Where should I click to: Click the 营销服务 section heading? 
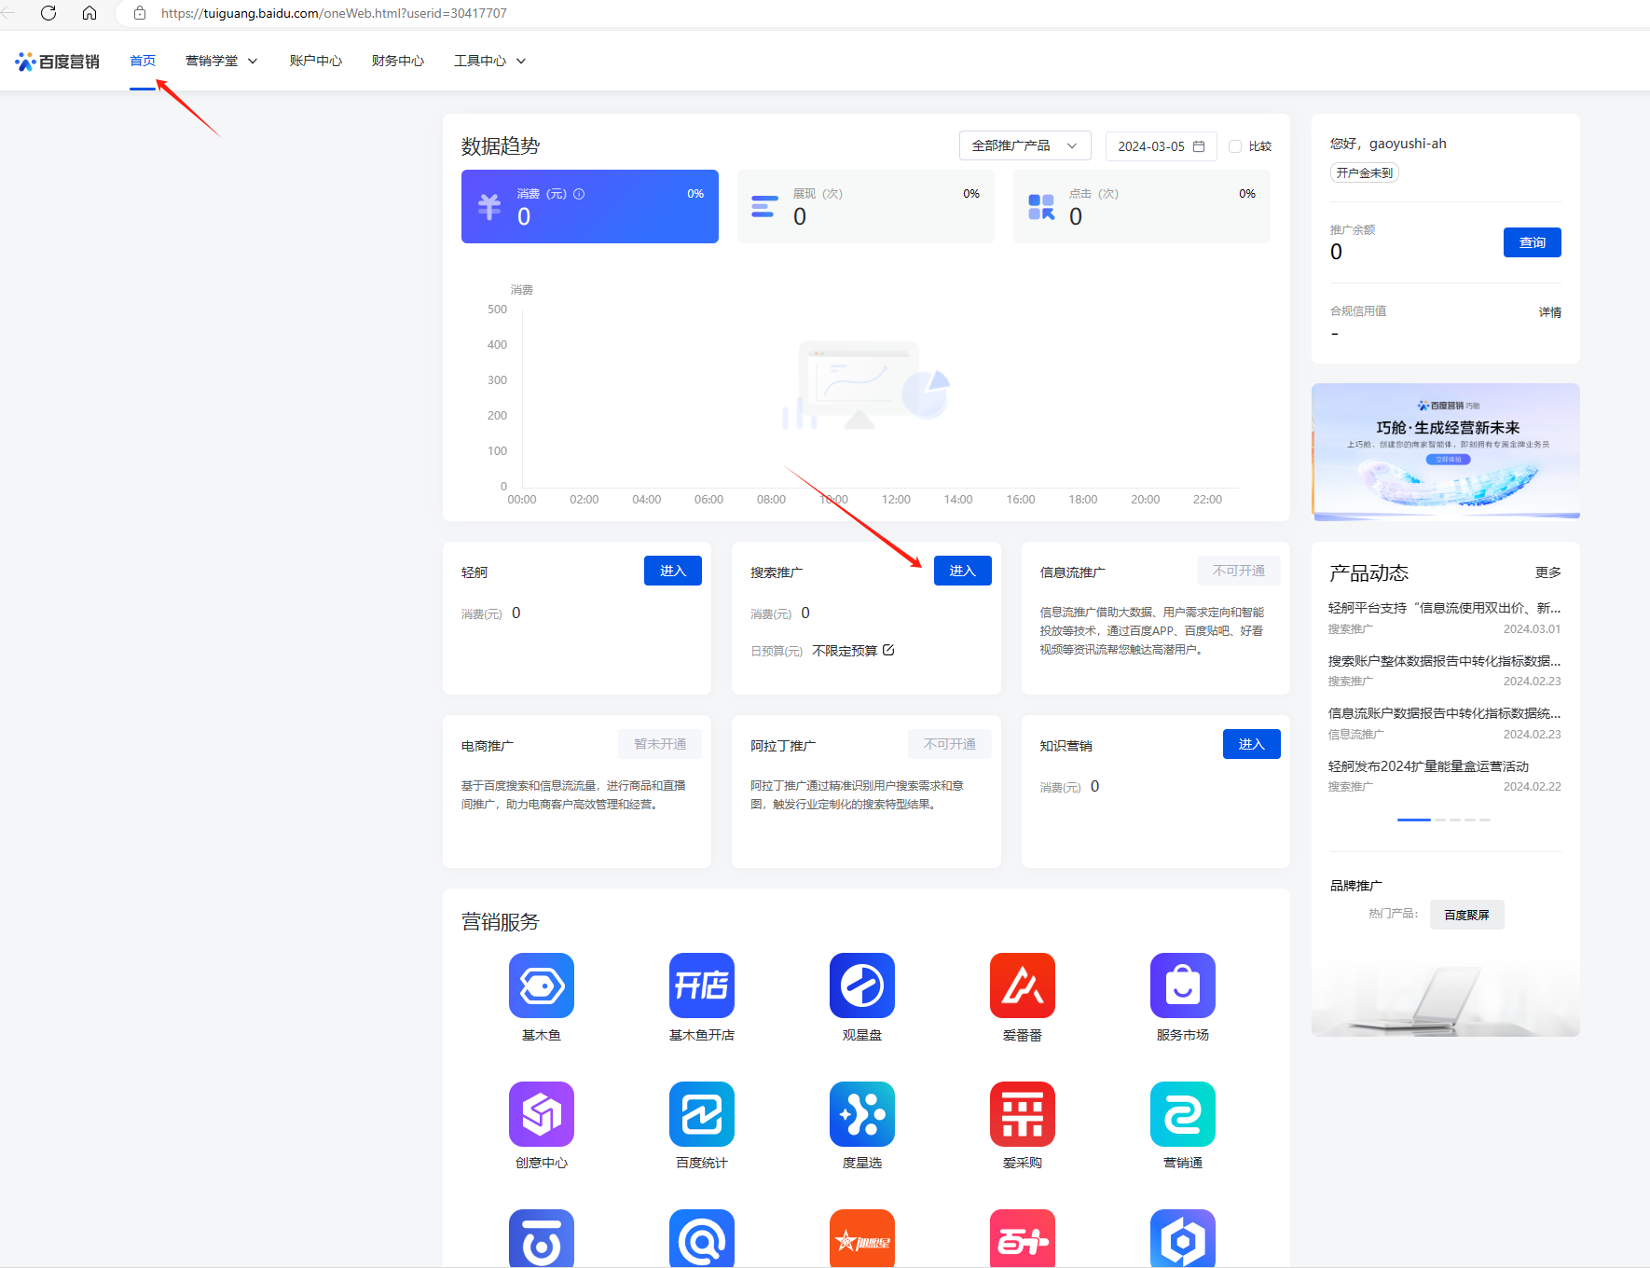click(501, 922)
